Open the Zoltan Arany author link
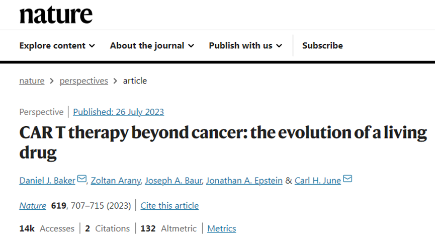 (x=116, y=181)
